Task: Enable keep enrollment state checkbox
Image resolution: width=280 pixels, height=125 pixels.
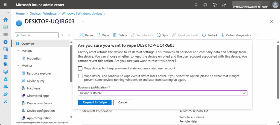Action: [x=80, y=69]
